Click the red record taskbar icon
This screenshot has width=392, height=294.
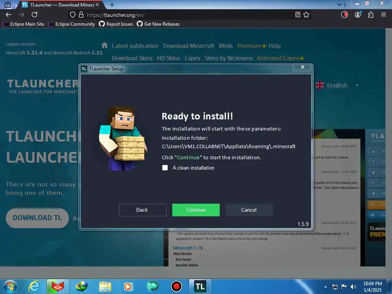coord(176,286)
